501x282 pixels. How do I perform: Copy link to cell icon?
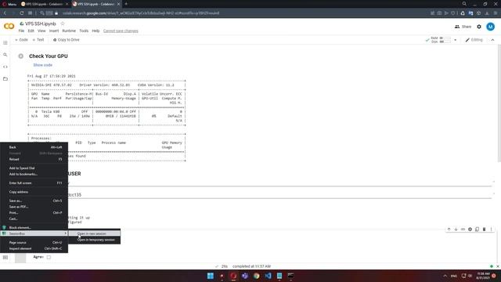(x=463, y=230)
